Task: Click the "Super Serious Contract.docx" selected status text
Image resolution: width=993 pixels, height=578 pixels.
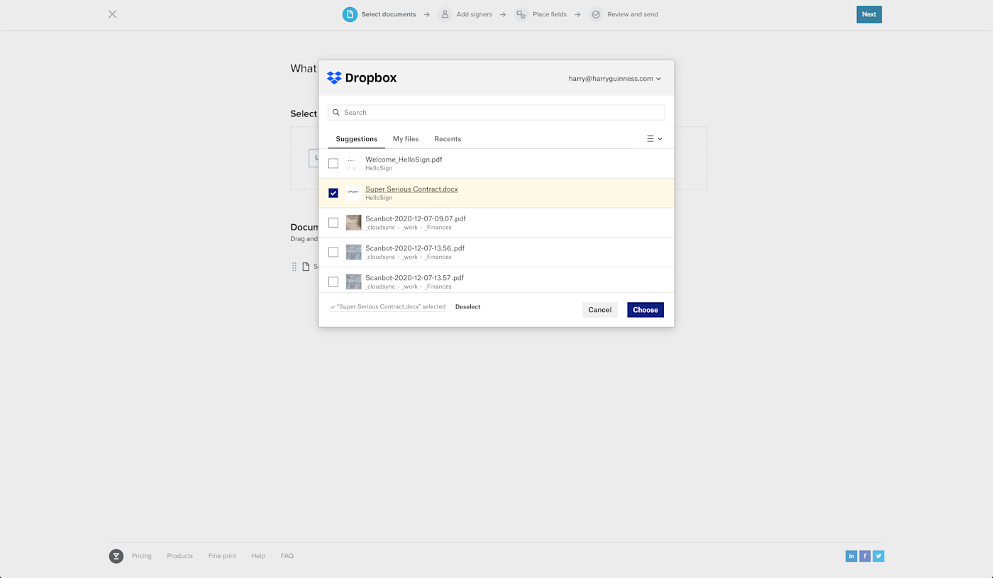Action: [388, 307]
